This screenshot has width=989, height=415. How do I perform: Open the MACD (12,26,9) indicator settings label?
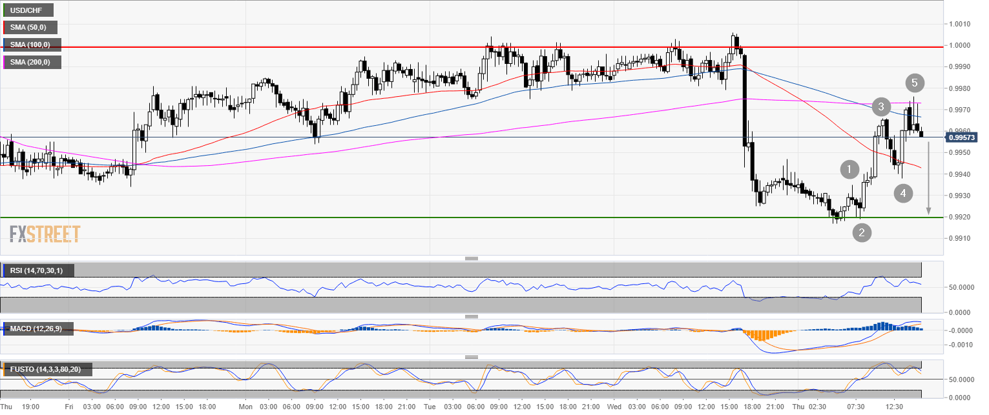[x=37, y=329]
